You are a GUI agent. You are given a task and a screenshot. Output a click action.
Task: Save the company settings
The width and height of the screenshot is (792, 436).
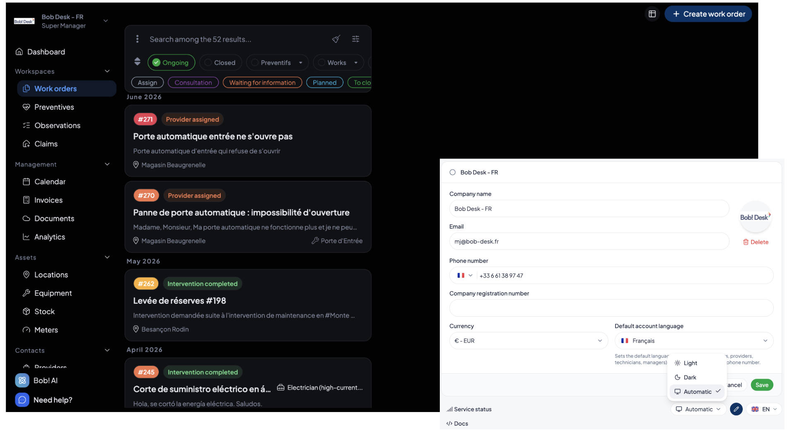[762, 385]
